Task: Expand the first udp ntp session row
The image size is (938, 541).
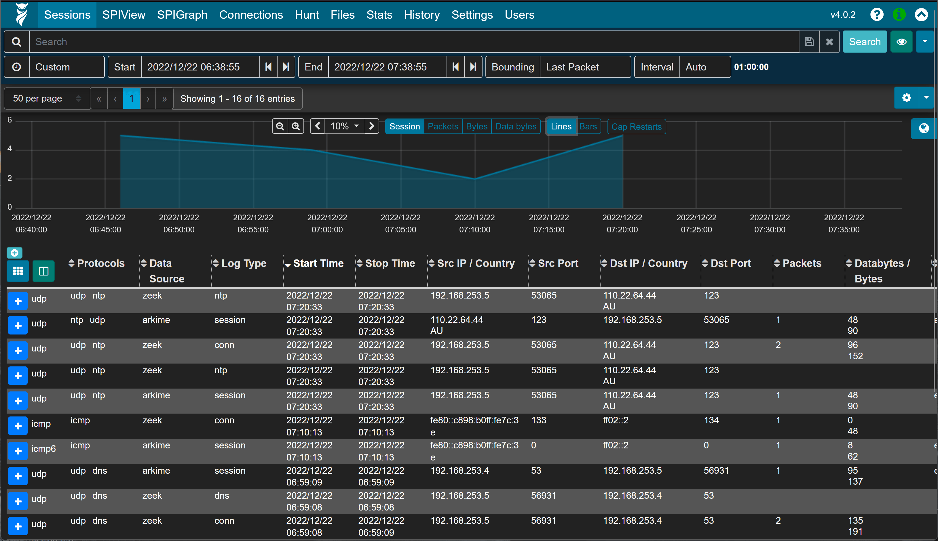Action: (x=18, y=301)
